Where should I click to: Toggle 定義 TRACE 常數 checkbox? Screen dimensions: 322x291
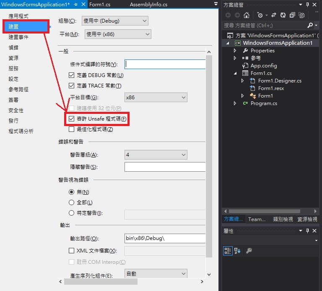[x=71, y=86]
